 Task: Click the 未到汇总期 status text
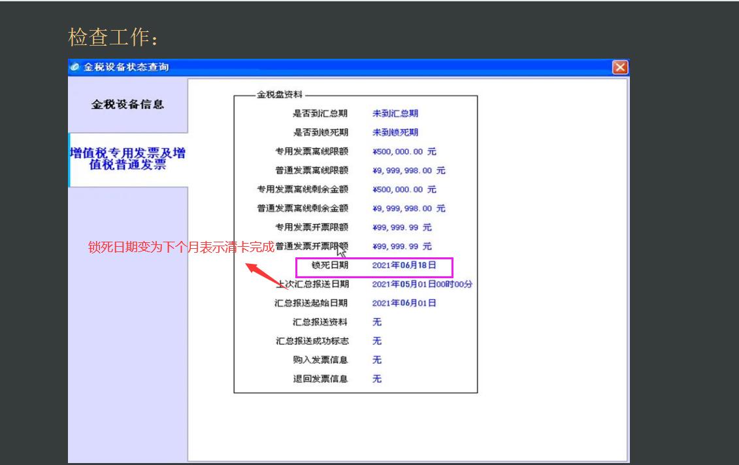tap(395, 113)
